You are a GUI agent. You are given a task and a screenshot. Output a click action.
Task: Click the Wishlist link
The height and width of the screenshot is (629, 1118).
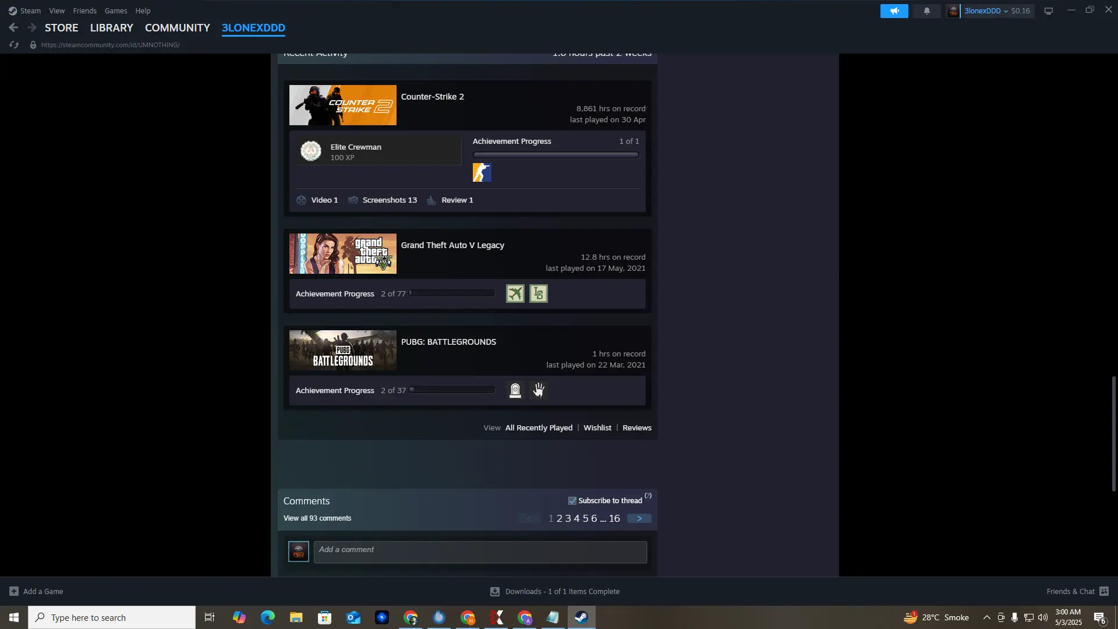(x=597, y=427)
